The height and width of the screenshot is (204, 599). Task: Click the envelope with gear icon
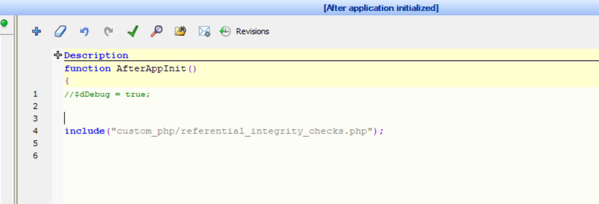(x=204, y=31)
